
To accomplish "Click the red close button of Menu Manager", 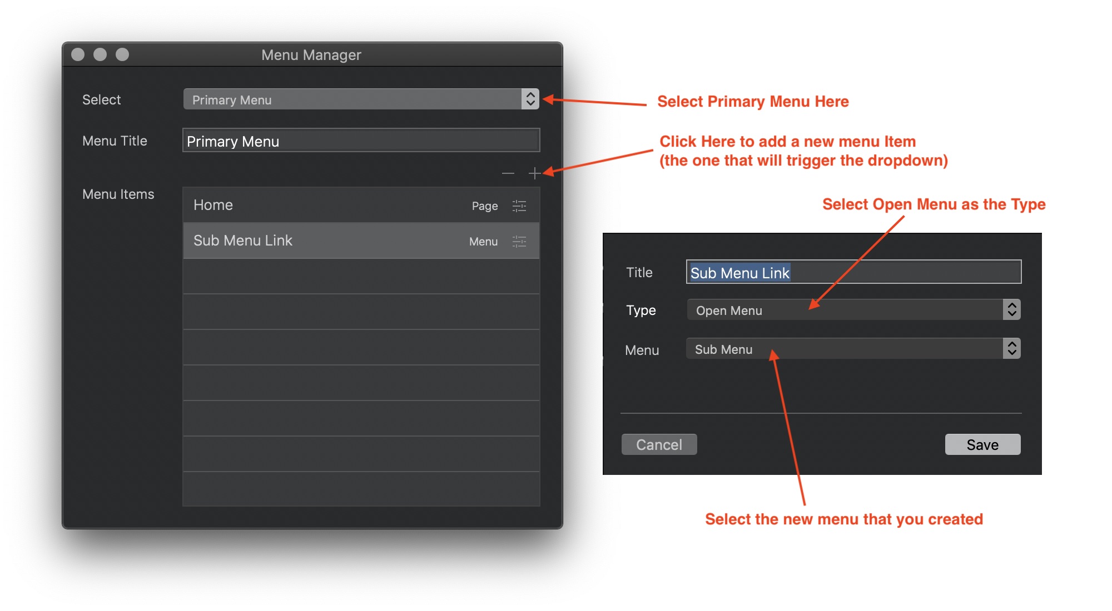I will click(79, 54).
